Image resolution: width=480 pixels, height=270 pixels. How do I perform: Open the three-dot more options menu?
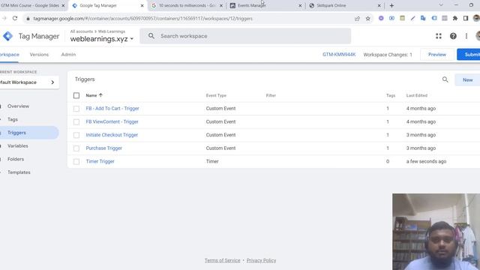pos(466,36)
